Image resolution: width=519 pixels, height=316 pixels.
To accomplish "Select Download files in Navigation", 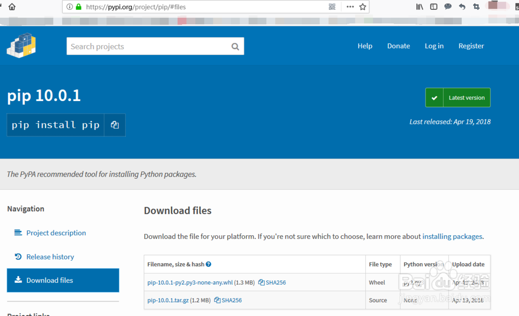I will [x=63, y=280].
